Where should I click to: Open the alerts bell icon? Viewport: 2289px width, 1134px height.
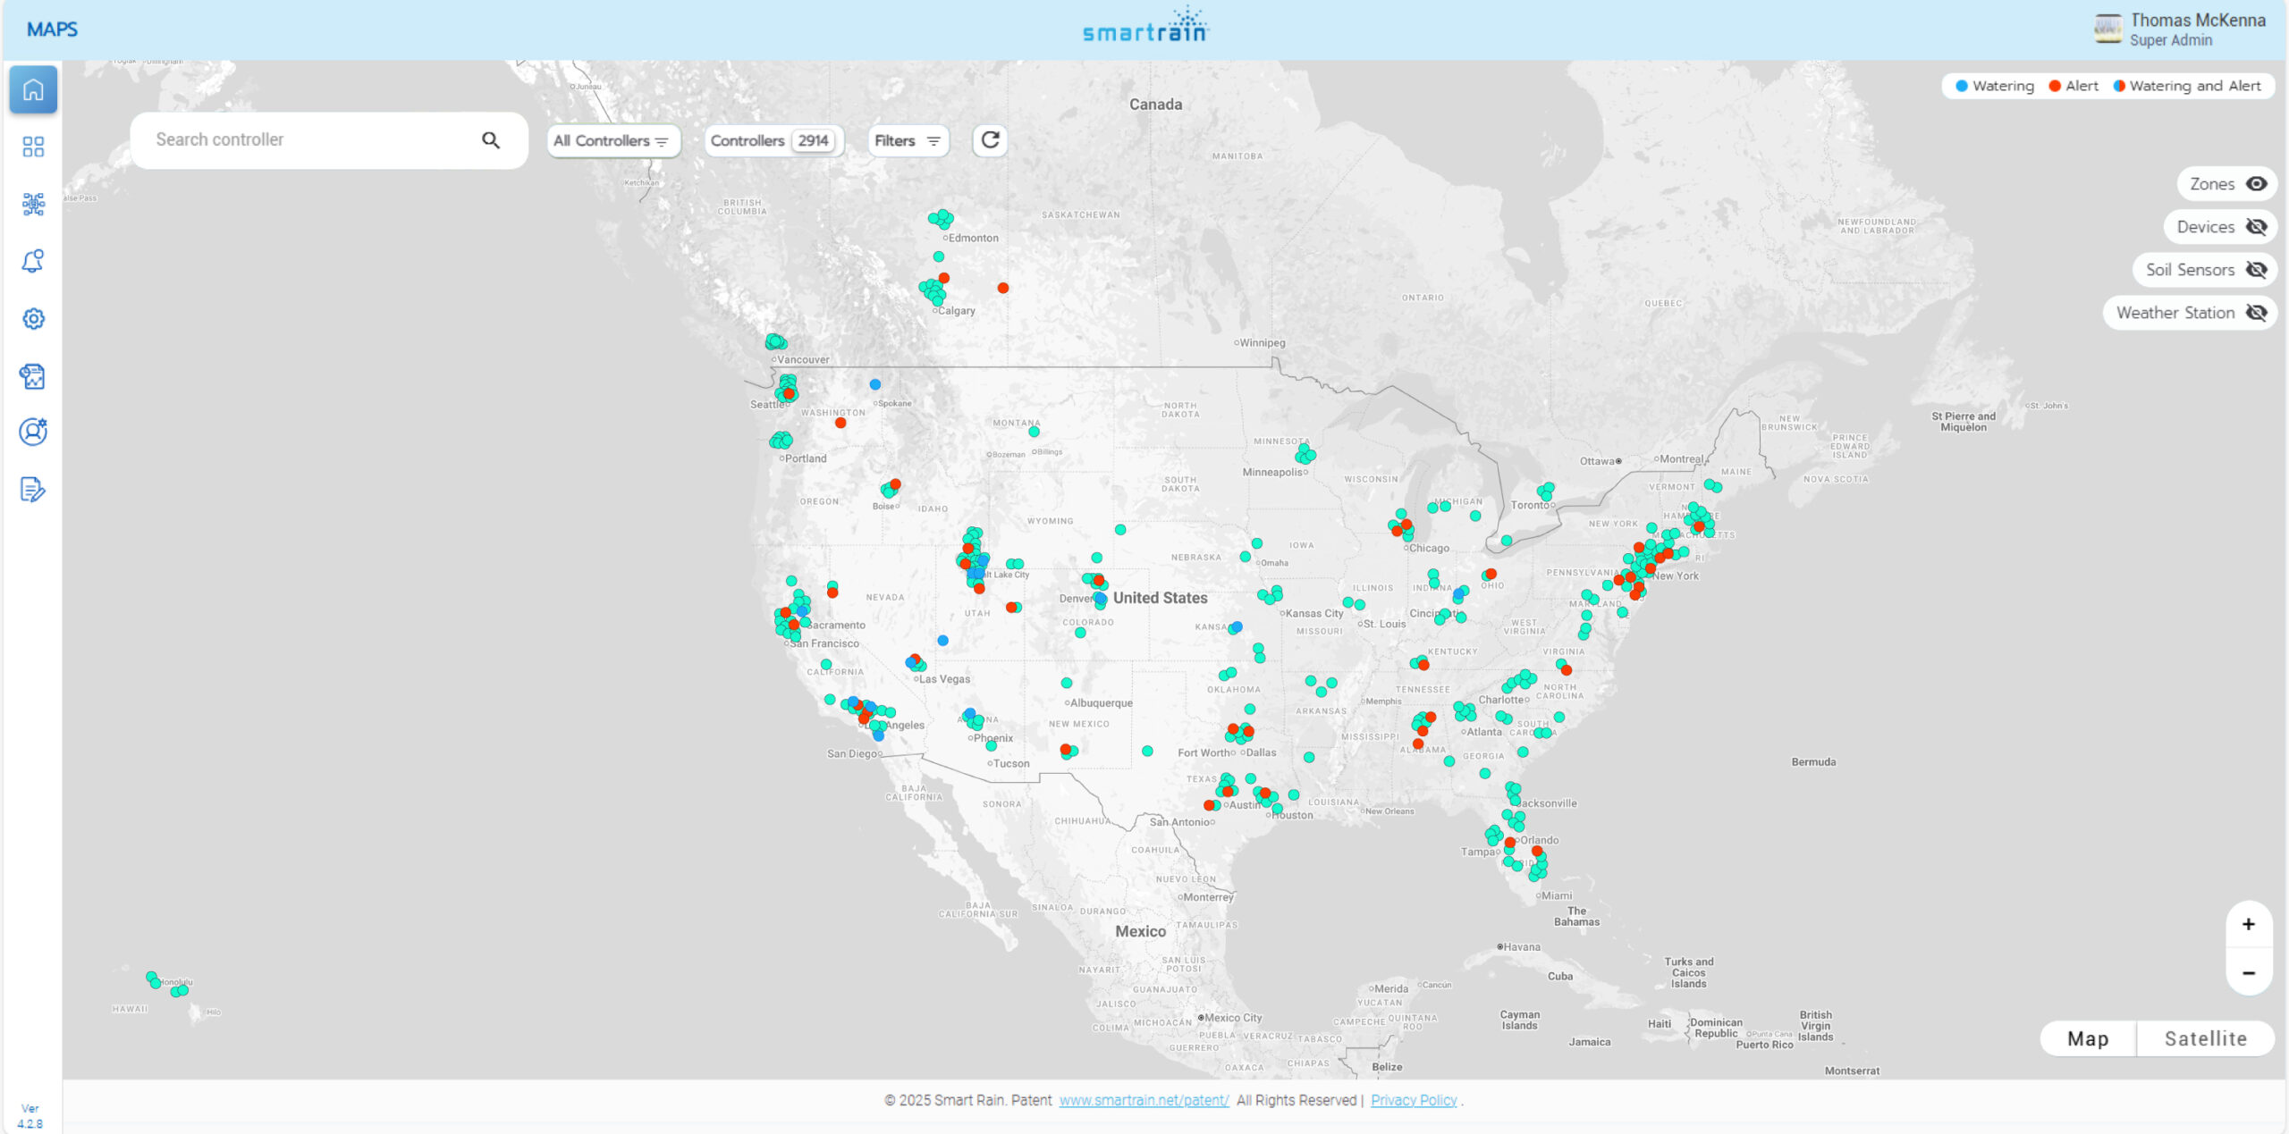pyautogui.click(x=33, y=261)
